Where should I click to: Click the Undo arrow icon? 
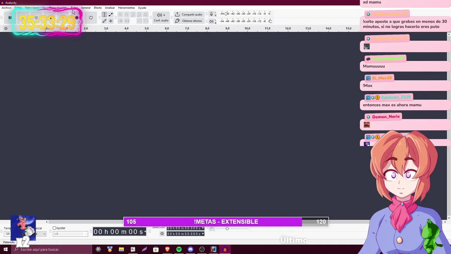(x=139, y=21)
